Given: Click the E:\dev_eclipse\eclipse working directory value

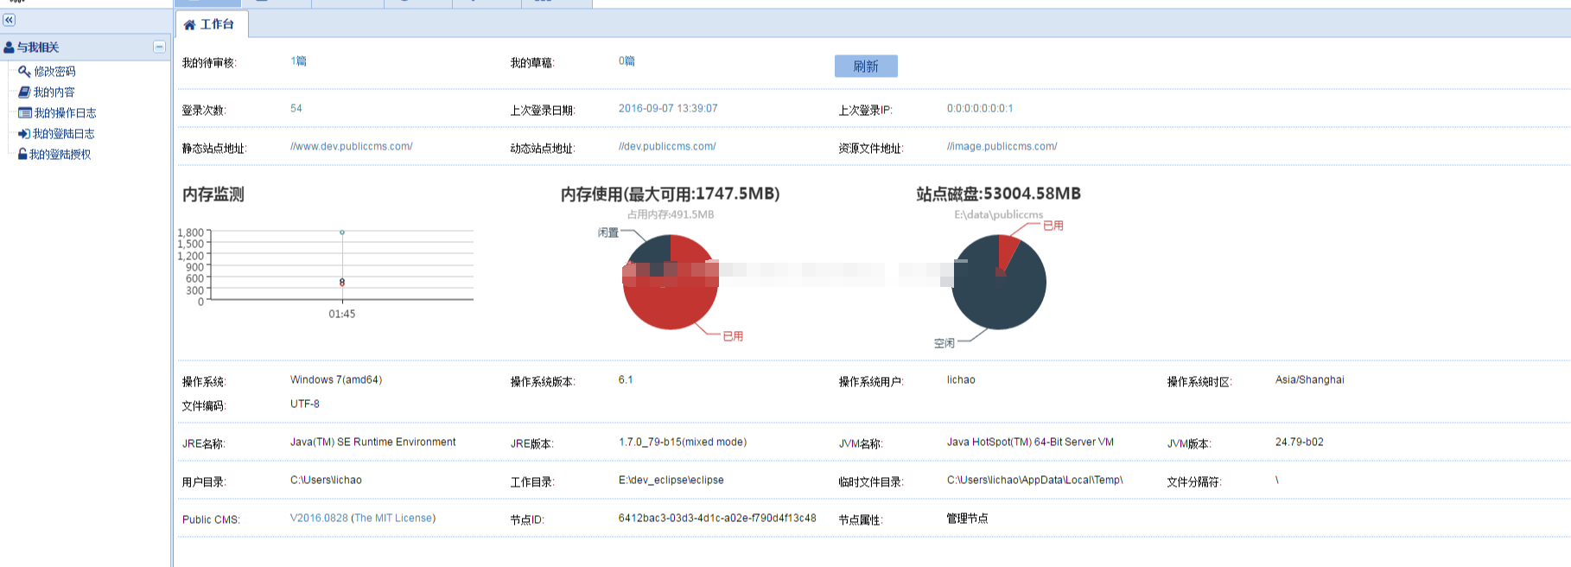Looking at the screenshot, I should click(x=671, y=481).
